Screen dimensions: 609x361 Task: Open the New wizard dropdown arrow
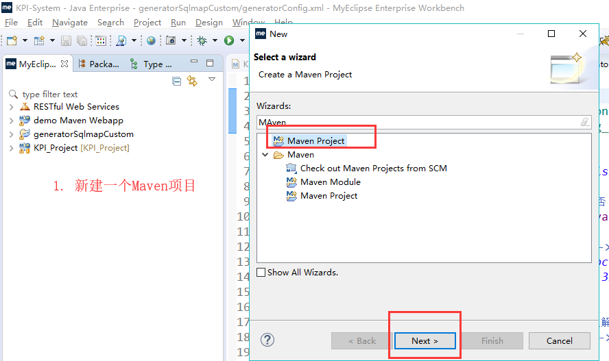(25, 40)
